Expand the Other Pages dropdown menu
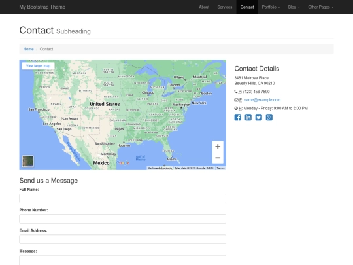 321,7
